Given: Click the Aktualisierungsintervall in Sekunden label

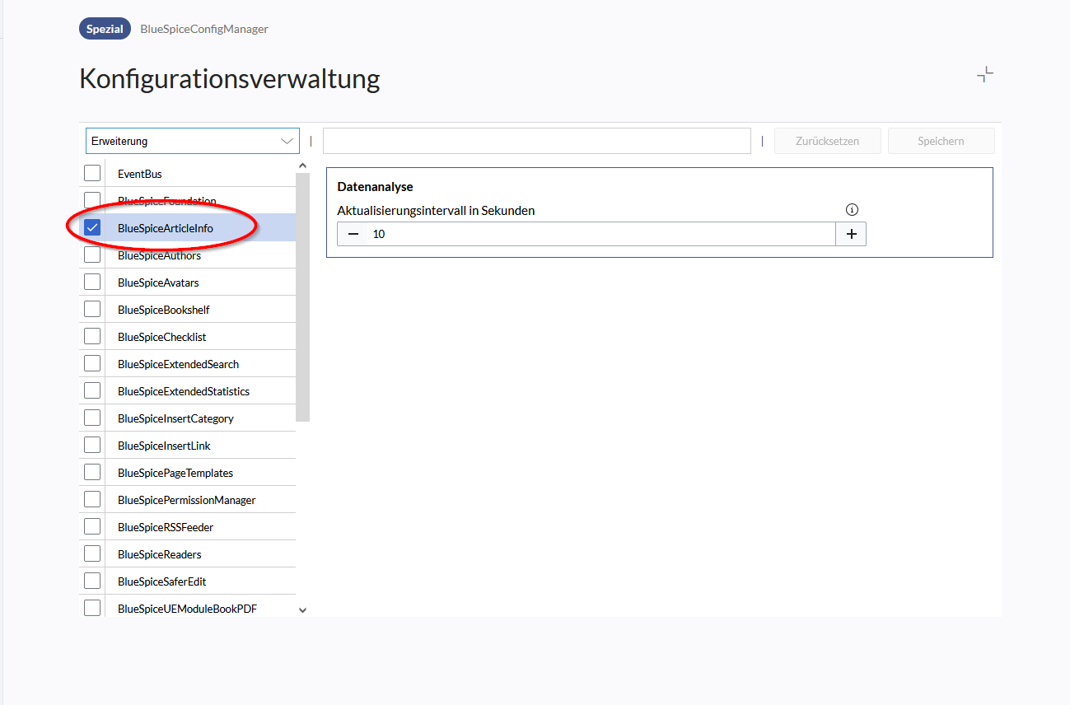Looking at the screenshot, I should coord(436,211).
